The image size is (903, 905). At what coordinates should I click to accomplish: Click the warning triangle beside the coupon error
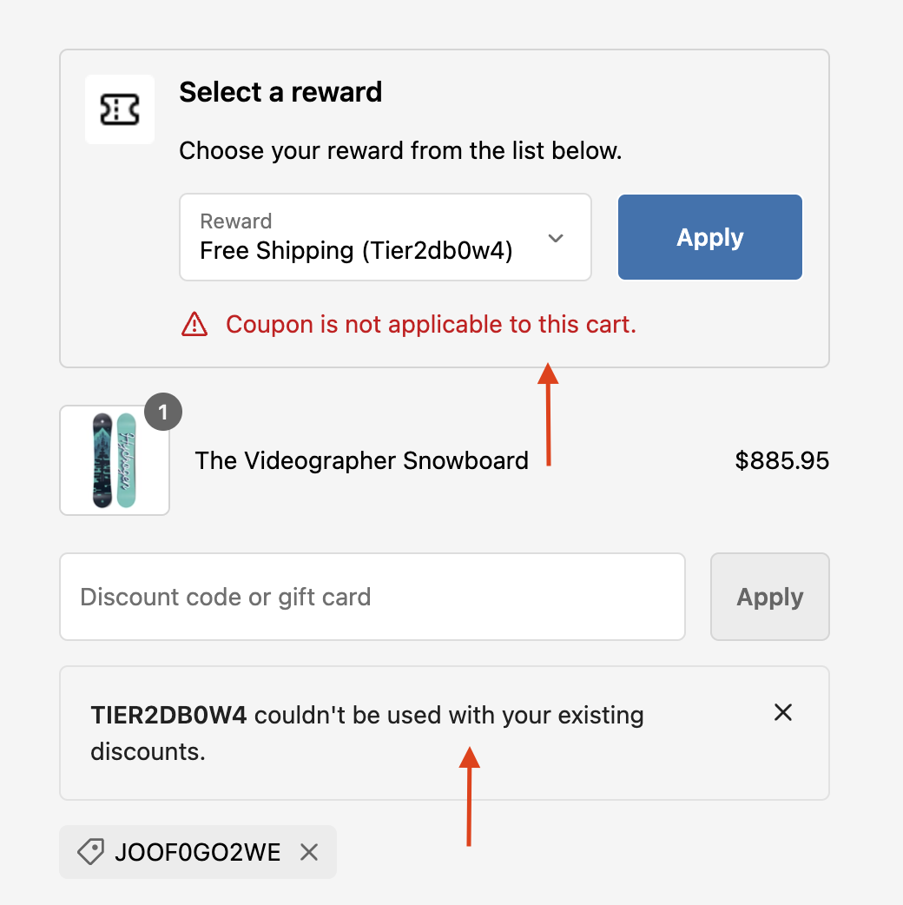coord(196,323)
